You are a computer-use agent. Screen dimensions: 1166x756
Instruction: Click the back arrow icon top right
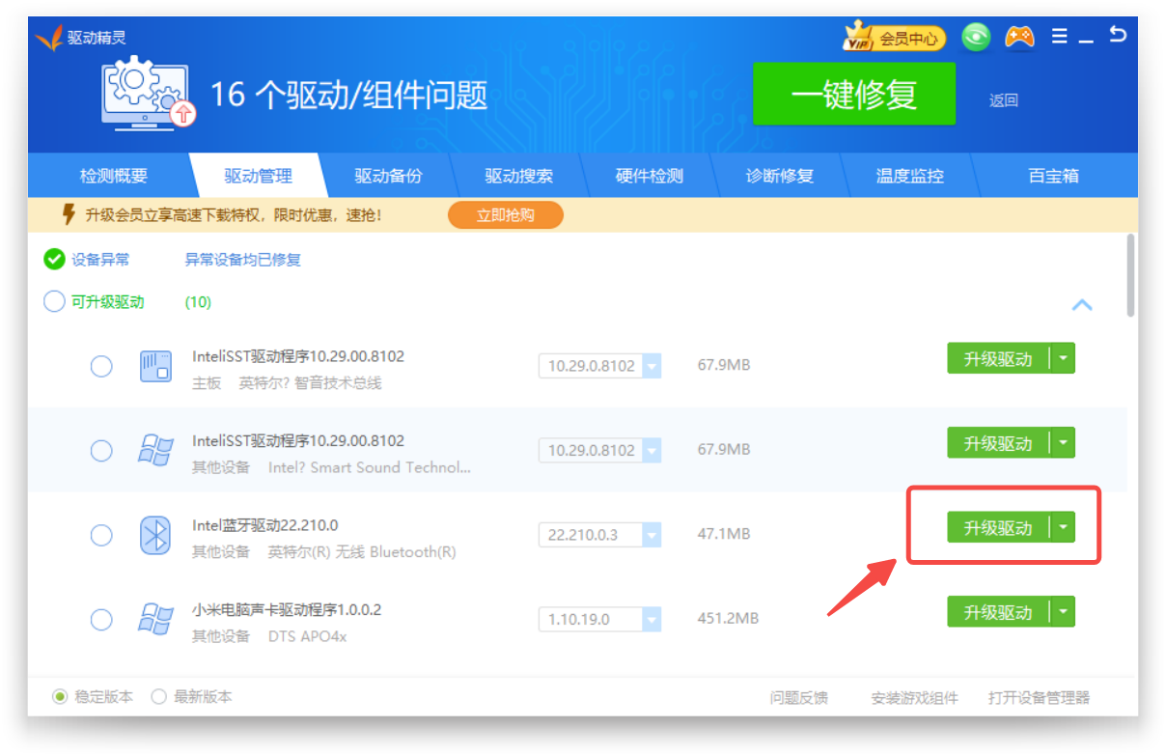(x=1118, y=36)
